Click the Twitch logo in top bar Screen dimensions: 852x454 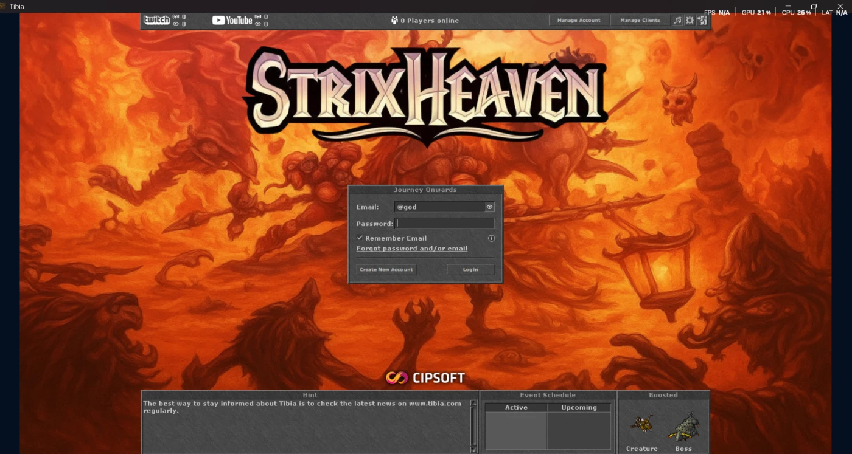[x=156, y=20]
